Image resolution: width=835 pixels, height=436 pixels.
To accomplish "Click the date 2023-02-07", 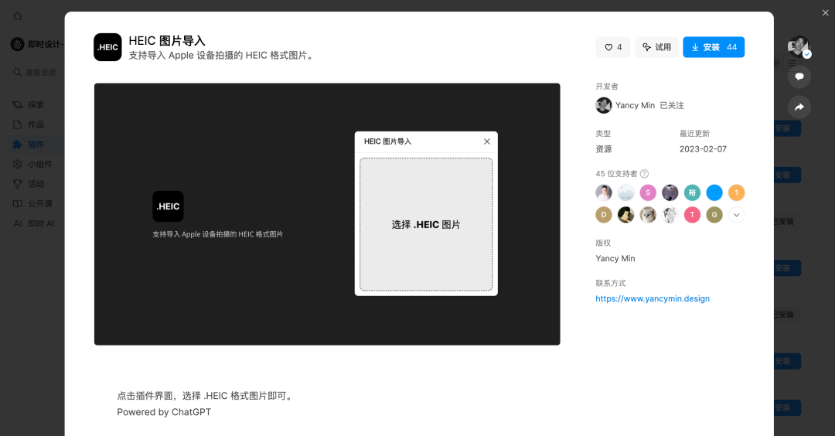I will (702, 149).
